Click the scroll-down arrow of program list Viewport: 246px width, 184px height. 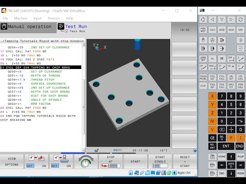click(84, 150)
